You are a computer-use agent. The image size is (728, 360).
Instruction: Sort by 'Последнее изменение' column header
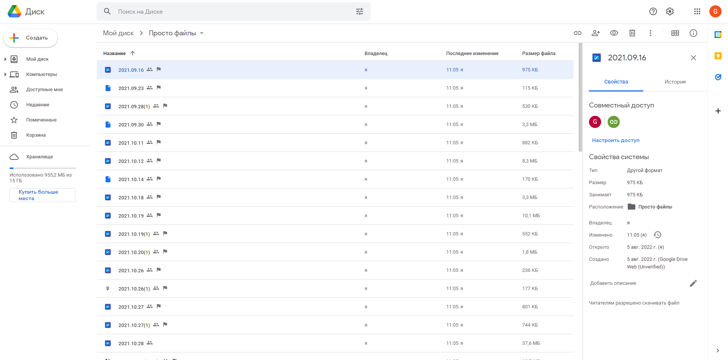click(472, 54)
